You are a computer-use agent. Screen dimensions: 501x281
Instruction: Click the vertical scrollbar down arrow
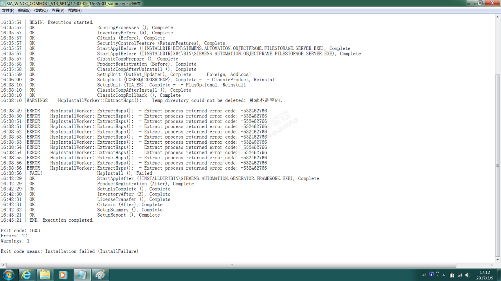498,260
